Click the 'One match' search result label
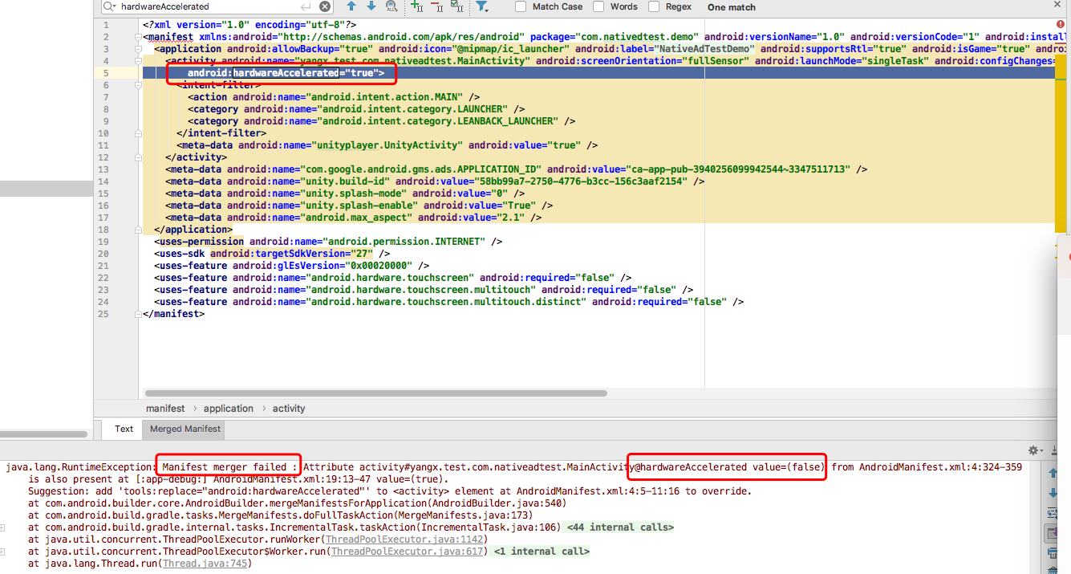 click(732, 6)
